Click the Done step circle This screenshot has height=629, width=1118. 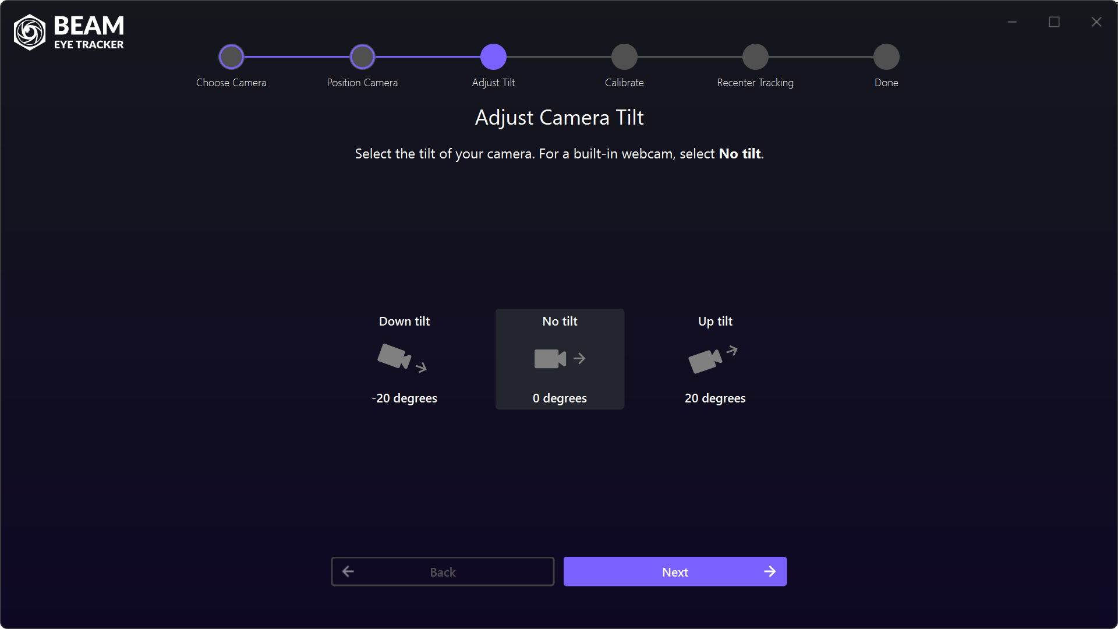[886, 56]
